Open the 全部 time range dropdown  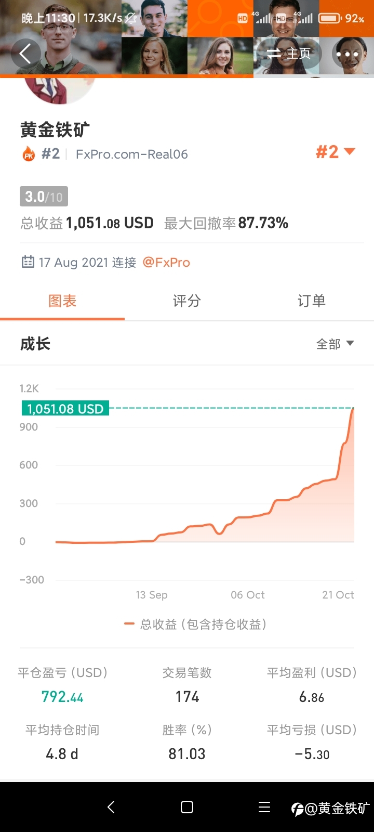[335, 344]
